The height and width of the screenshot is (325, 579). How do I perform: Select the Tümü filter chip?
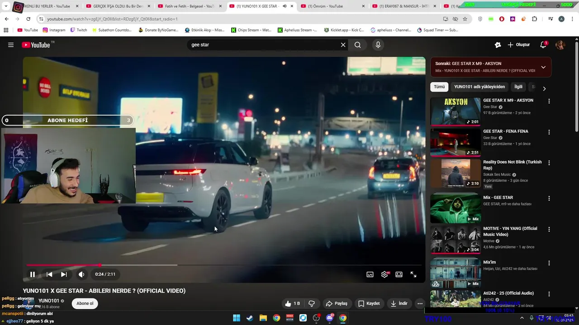pyautogui.click(x=439, y=87)
